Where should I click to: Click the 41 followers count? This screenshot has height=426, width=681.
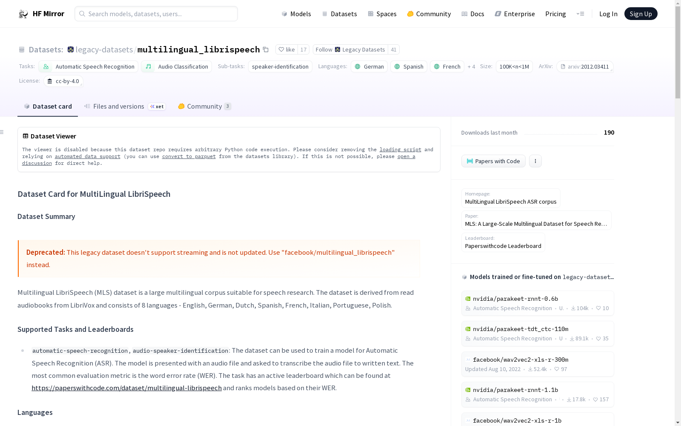[x=394, y=49]
